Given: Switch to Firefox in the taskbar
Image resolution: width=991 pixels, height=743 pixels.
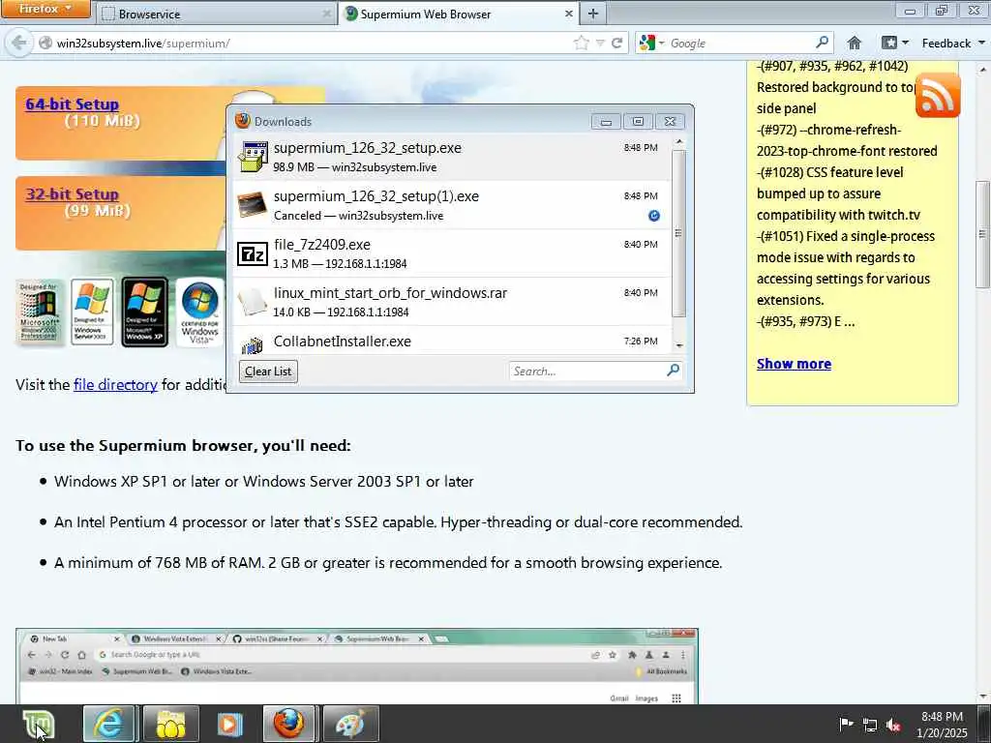Looking at the screenshot, I should click(289, 724).
